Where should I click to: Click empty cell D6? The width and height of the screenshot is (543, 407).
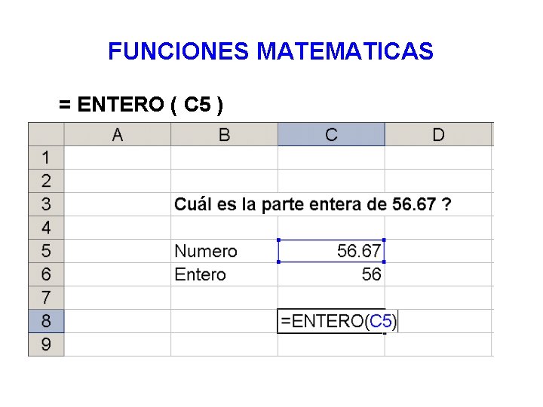point(438,274)
